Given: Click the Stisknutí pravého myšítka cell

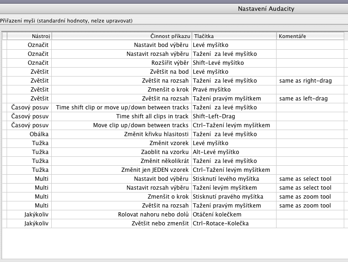Looking at the screenshot, I should click(x=234, y=197).
